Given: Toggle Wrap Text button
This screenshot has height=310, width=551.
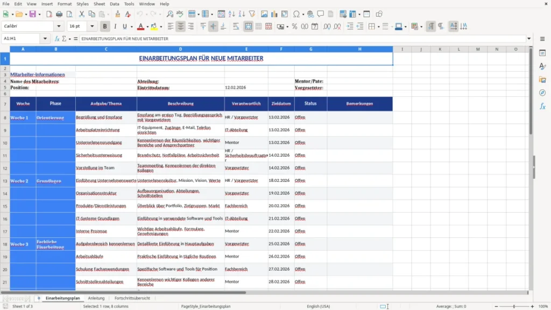Looking at the screenshot, I should point(236,26).
